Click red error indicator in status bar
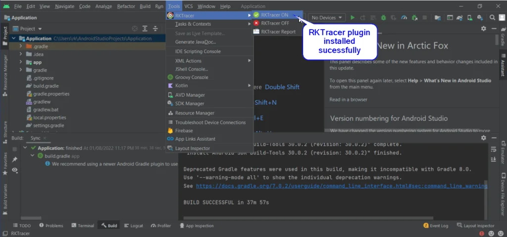 (482, 234)
